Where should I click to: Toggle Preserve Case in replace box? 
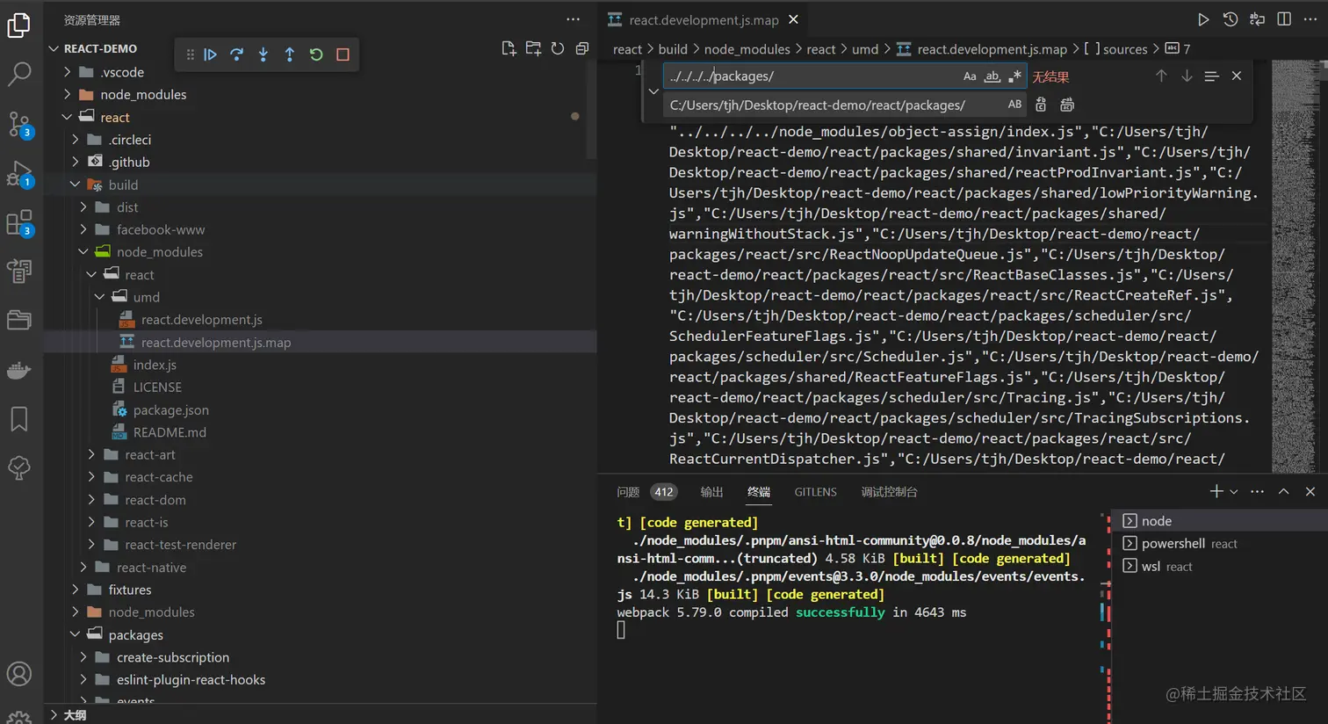[x=1014, y=105]
